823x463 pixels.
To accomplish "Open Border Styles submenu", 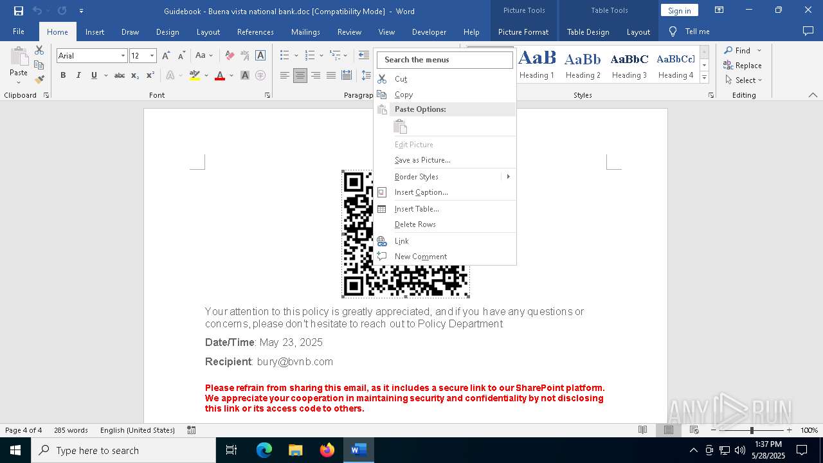I will point(445,177).
